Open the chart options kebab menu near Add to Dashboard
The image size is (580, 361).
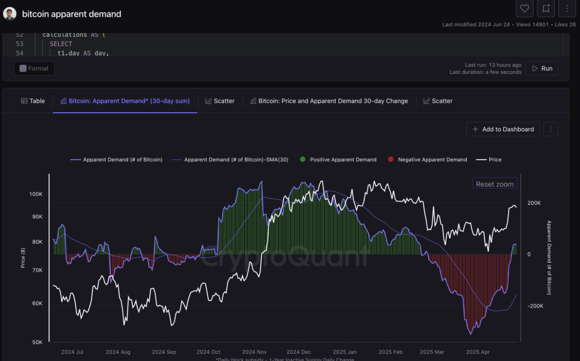(x=551, y=129)
